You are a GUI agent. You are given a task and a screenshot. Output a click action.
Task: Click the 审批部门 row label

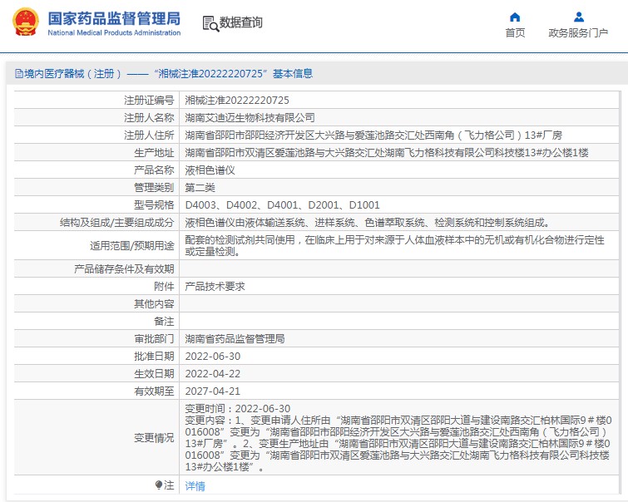pyautogui.click(x=154, y=339)
